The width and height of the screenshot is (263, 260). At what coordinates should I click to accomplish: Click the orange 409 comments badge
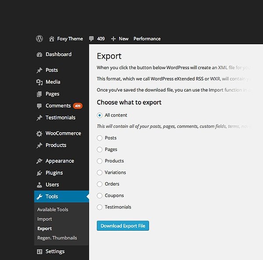[x=78, y=106]
